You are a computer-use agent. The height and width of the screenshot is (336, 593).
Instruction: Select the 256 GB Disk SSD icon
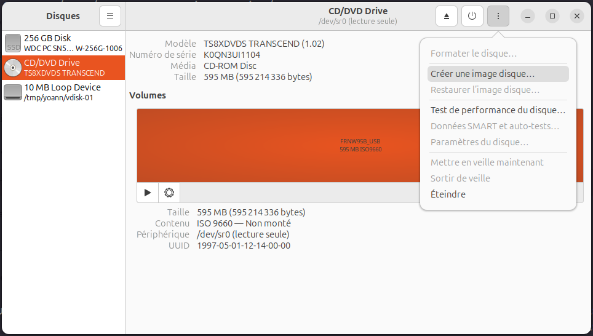coord(12,43)
